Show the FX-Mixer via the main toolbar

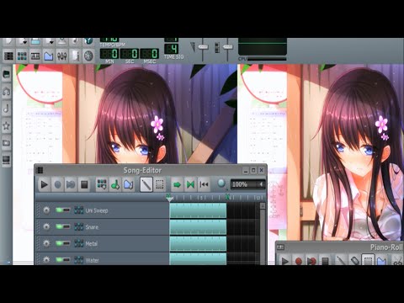point(61,56)
